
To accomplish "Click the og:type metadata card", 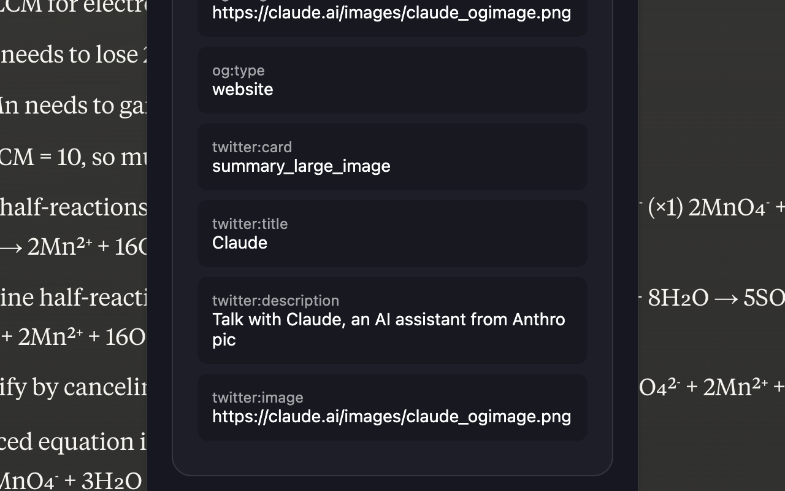I will tap(391, 80).
